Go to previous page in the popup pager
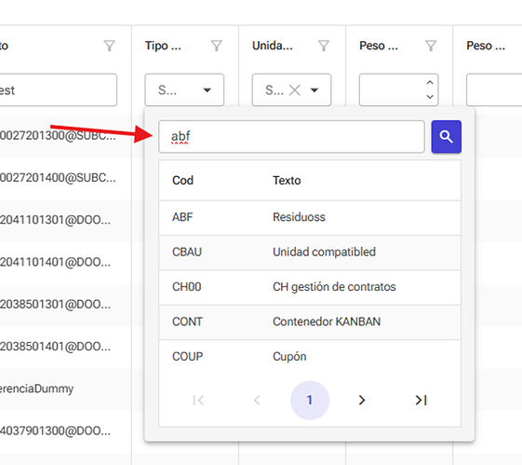Screen dimensions: 522x465 pyautogui.click(x=257, y=400)
